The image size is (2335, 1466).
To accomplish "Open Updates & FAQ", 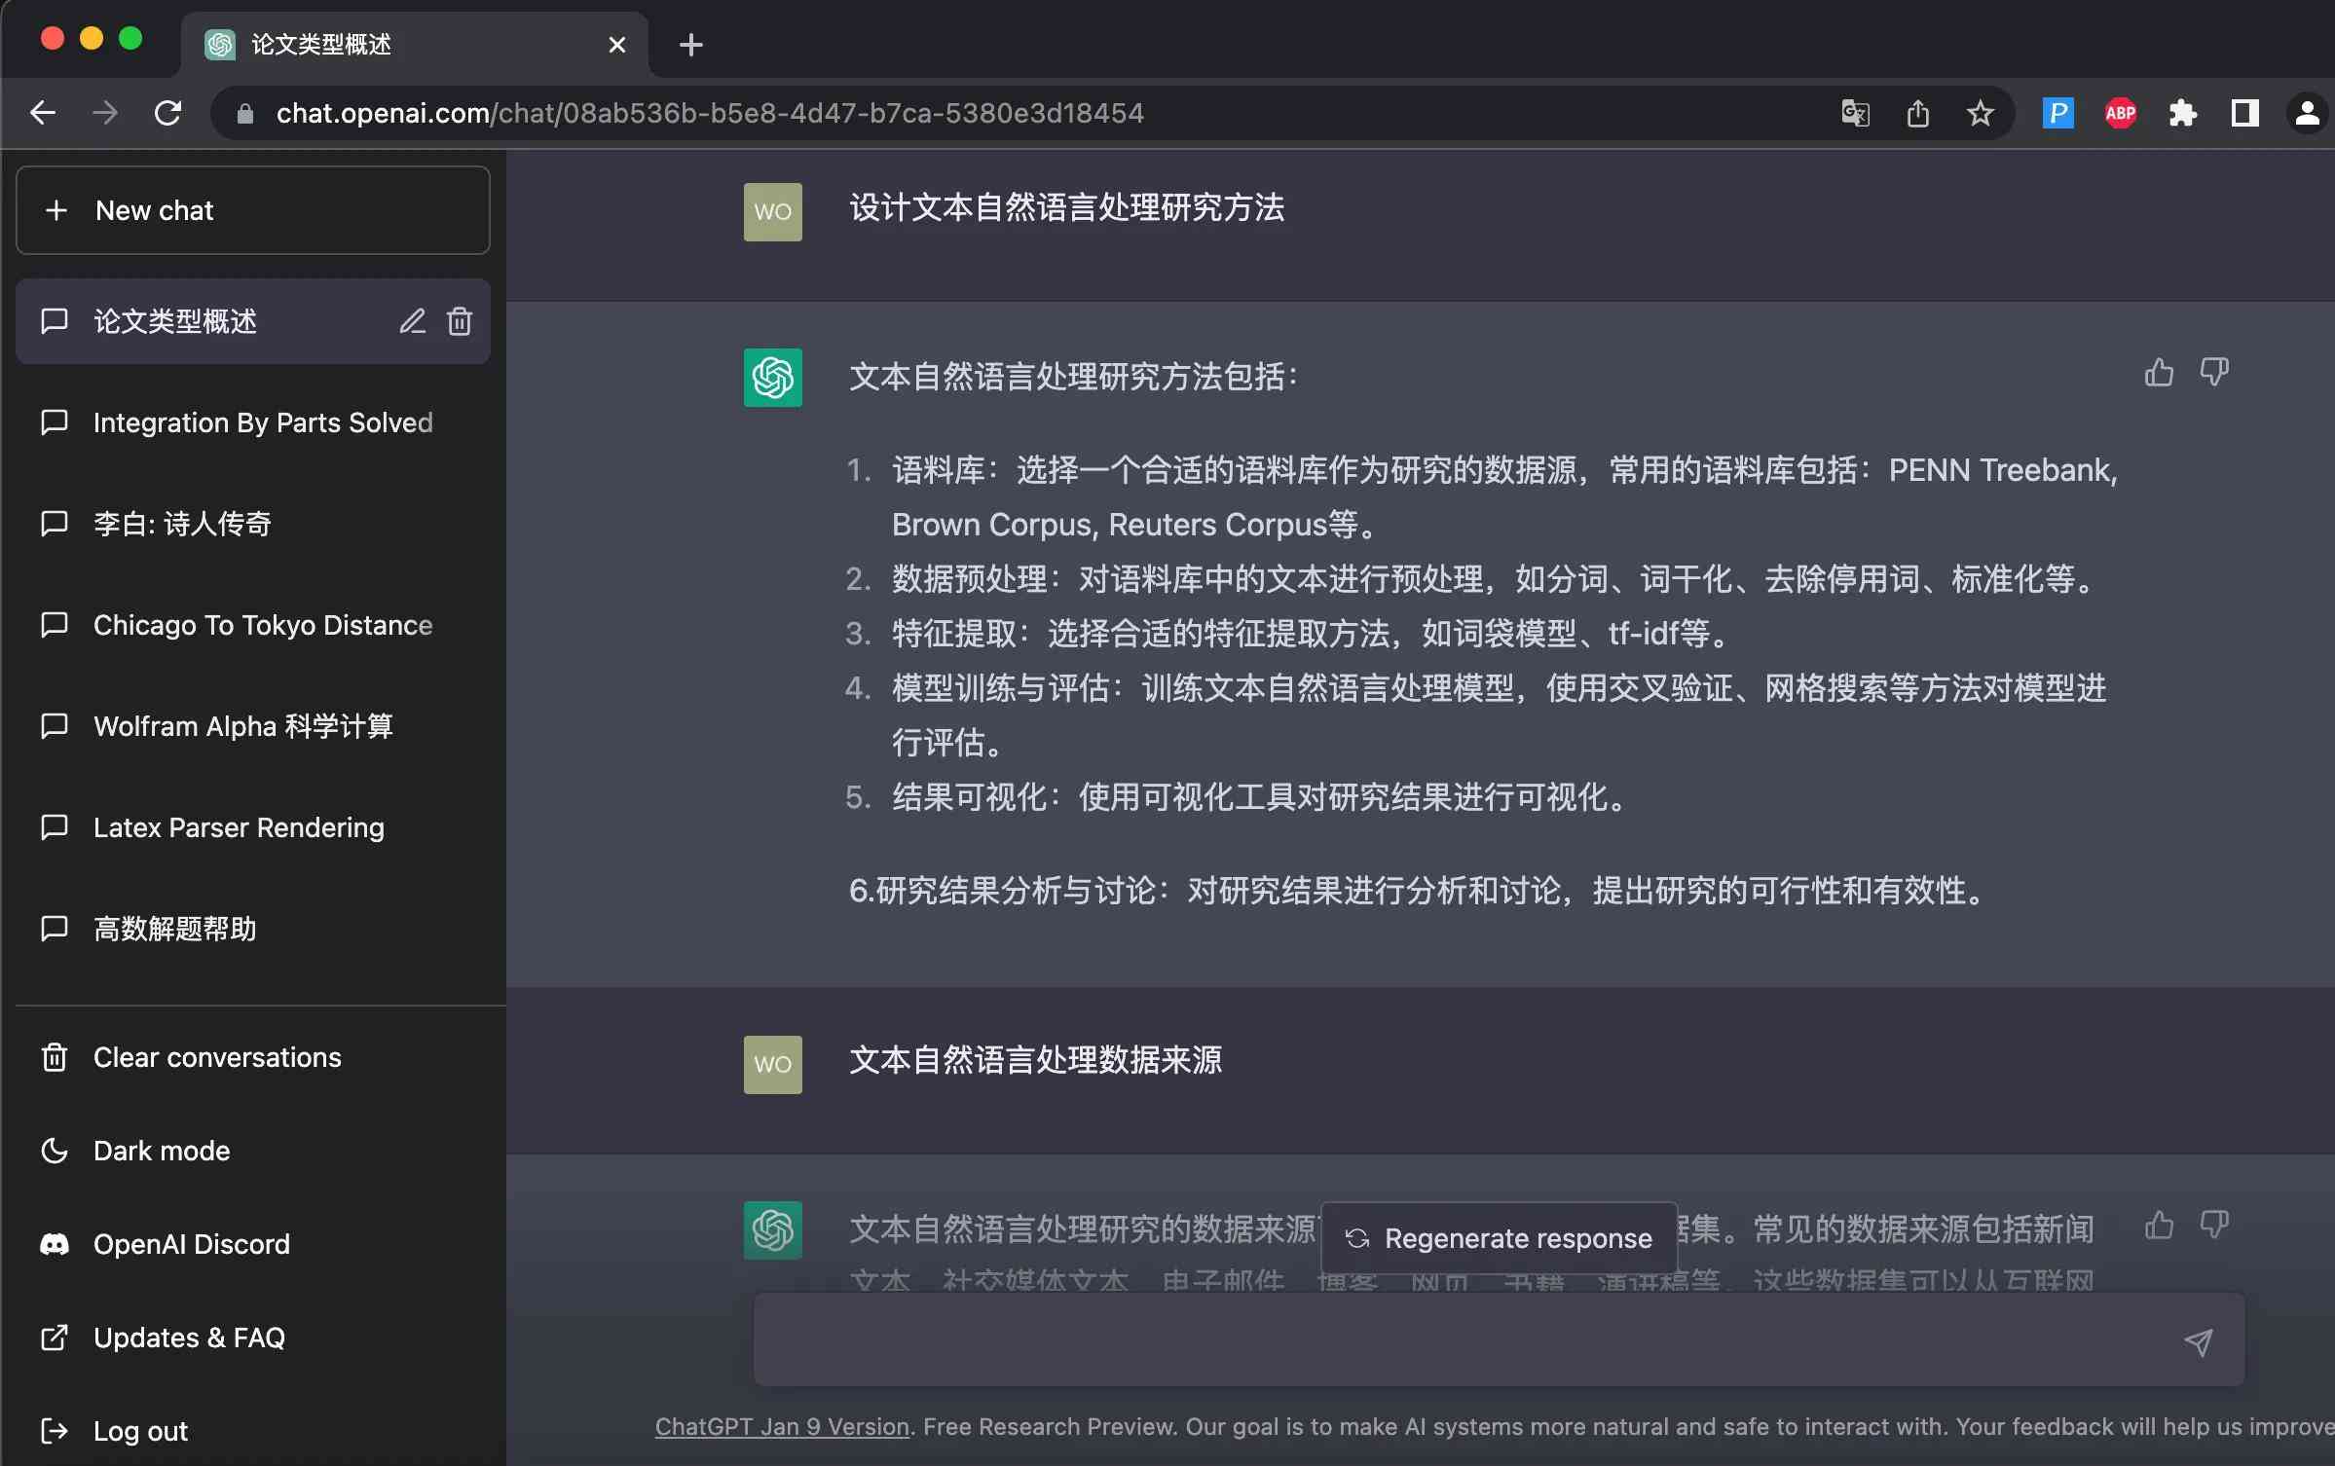I will 253,1338.
